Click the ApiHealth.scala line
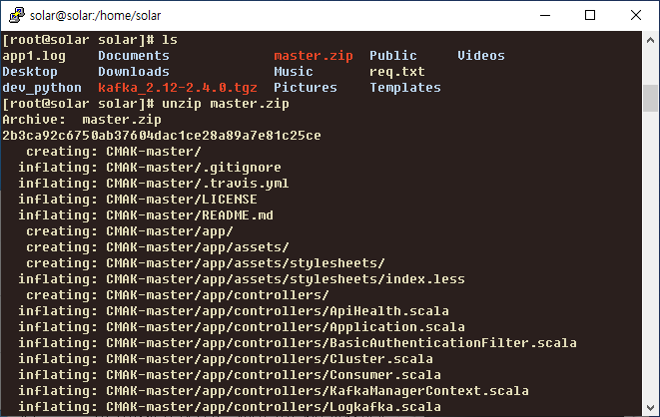 [234, 311]
